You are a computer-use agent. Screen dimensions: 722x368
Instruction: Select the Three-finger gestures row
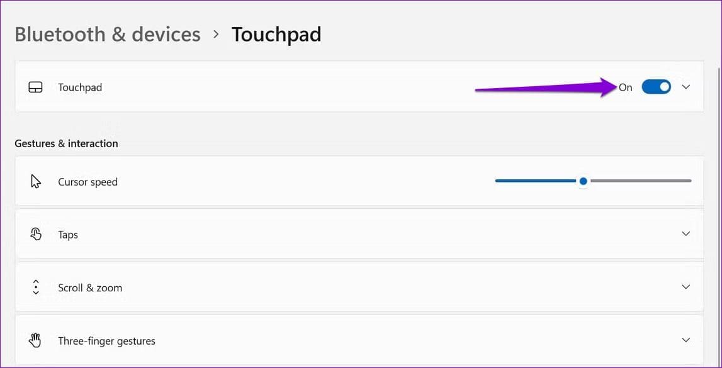click(359, 340)
